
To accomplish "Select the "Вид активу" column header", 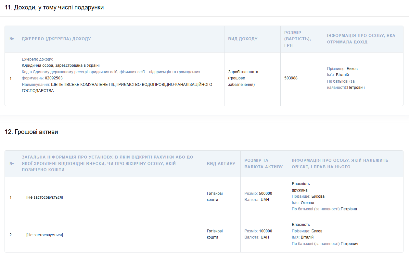I will (221, 164).
